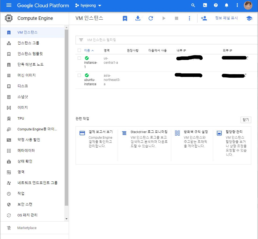Viewport: 258px width, 239px height.
Task: Open 머신 이미지 sidebar item
Action: [33, 75]
